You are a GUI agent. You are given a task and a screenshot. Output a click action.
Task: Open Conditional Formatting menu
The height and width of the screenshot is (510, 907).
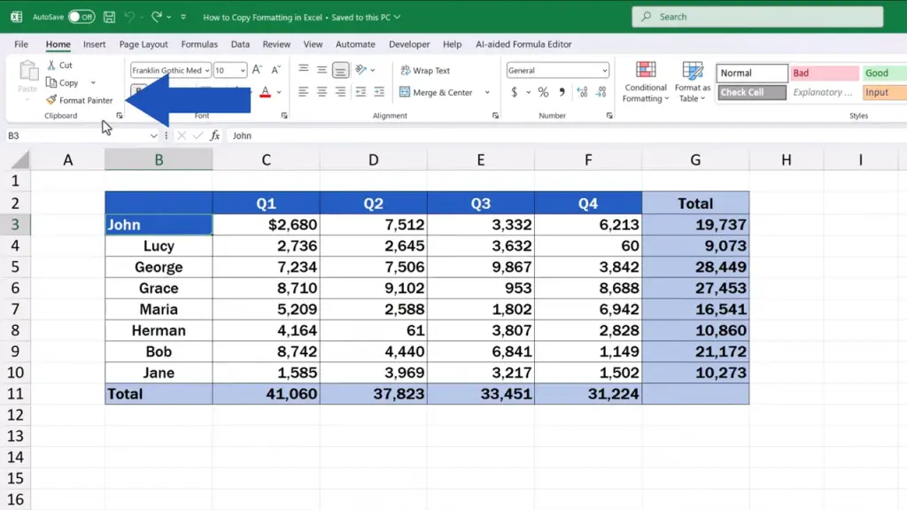pyautogui.click(x=645, y=81)
